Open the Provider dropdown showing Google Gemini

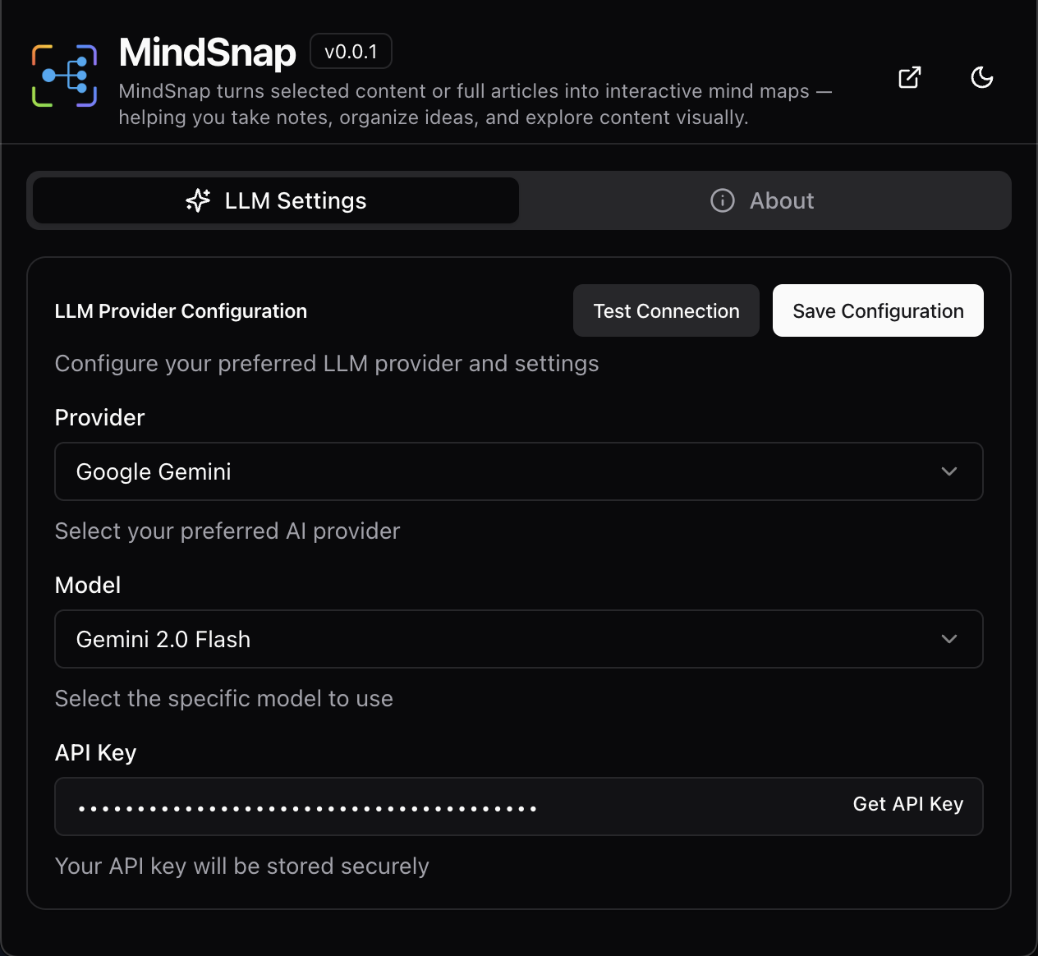(519, 471)
